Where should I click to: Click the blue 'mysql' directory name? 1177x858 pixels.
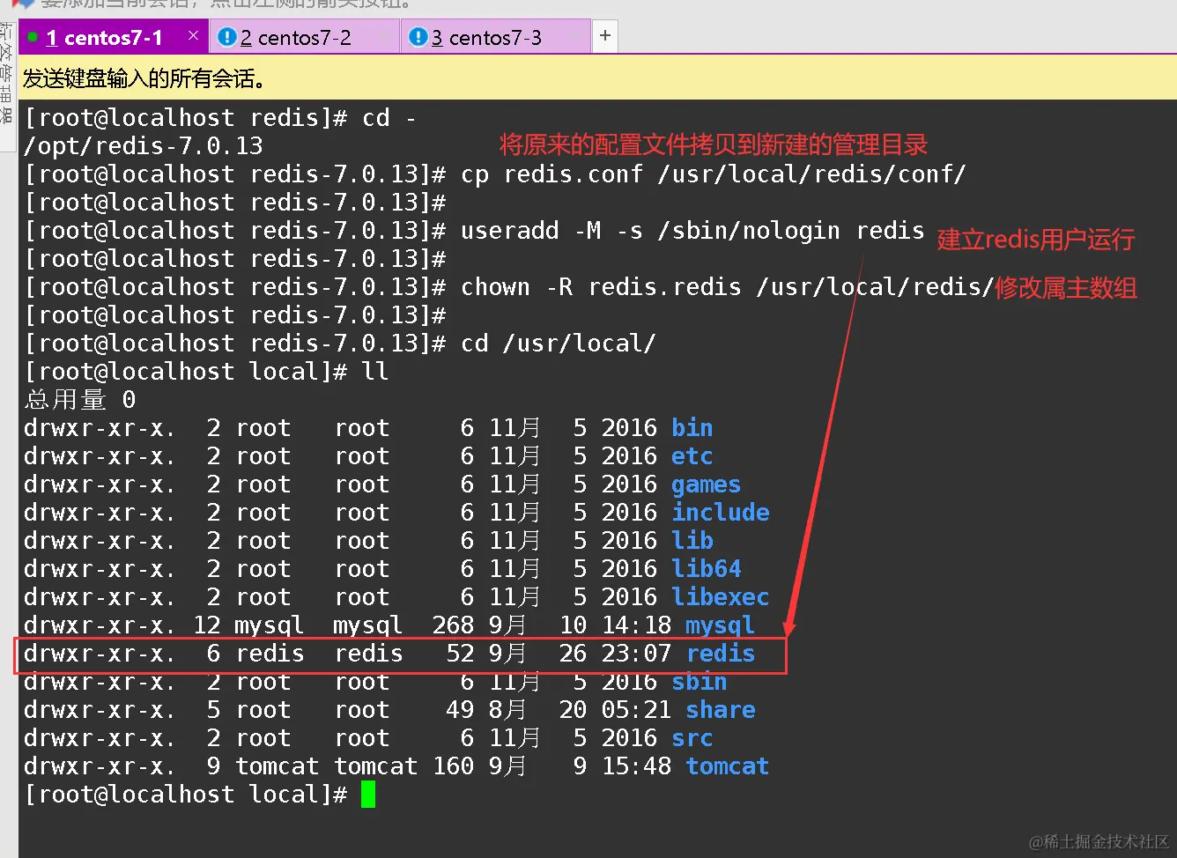[x=721, y=625]
